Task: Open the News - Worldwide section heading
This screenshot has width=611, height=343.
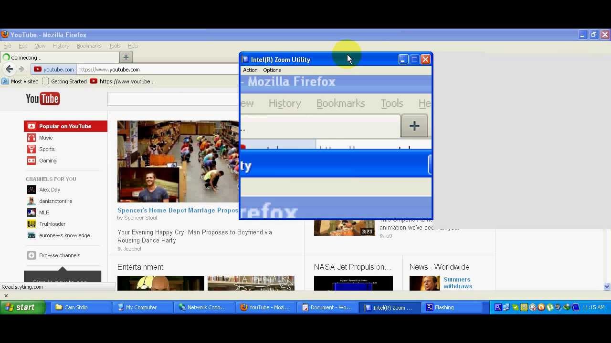Action: tap(439, 267)
